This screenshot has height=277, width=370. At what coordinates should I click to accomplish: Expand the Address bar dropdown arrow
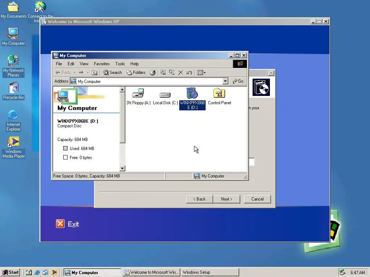pos(225,81)
